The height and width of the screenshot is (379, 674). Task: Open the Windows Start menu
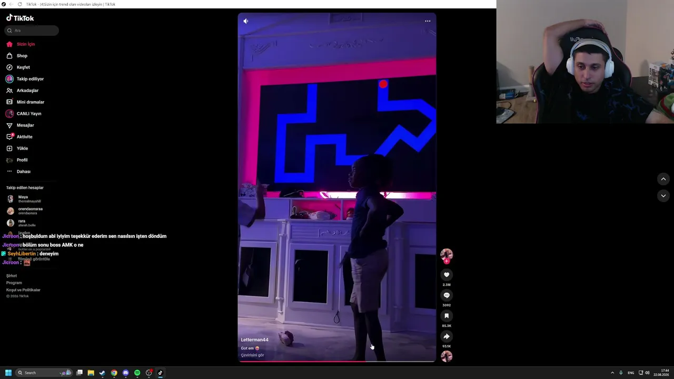point(8,373)
